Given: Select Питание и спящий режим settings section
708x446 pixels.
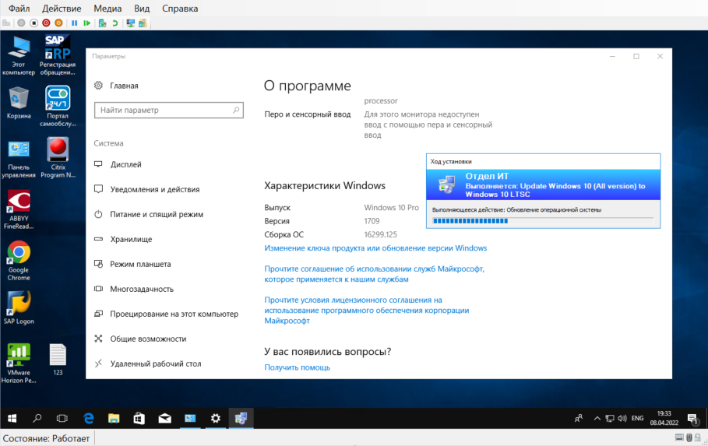Looking at the screenshot, I should (156, 214).
